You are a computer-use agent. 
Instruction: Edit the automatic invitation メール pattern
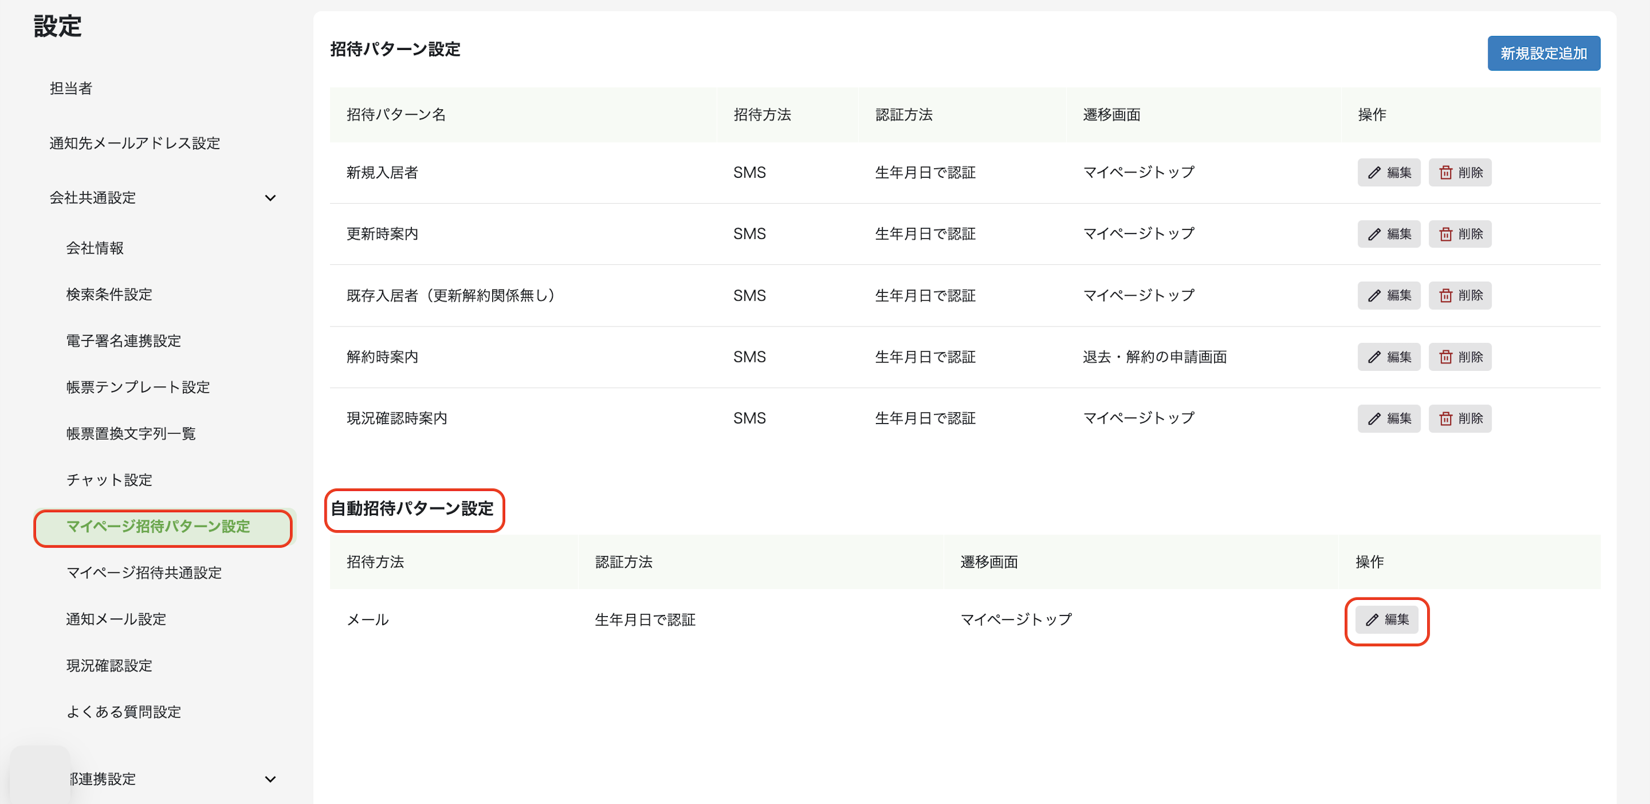pyautogui.click(x=1386, y=619)
